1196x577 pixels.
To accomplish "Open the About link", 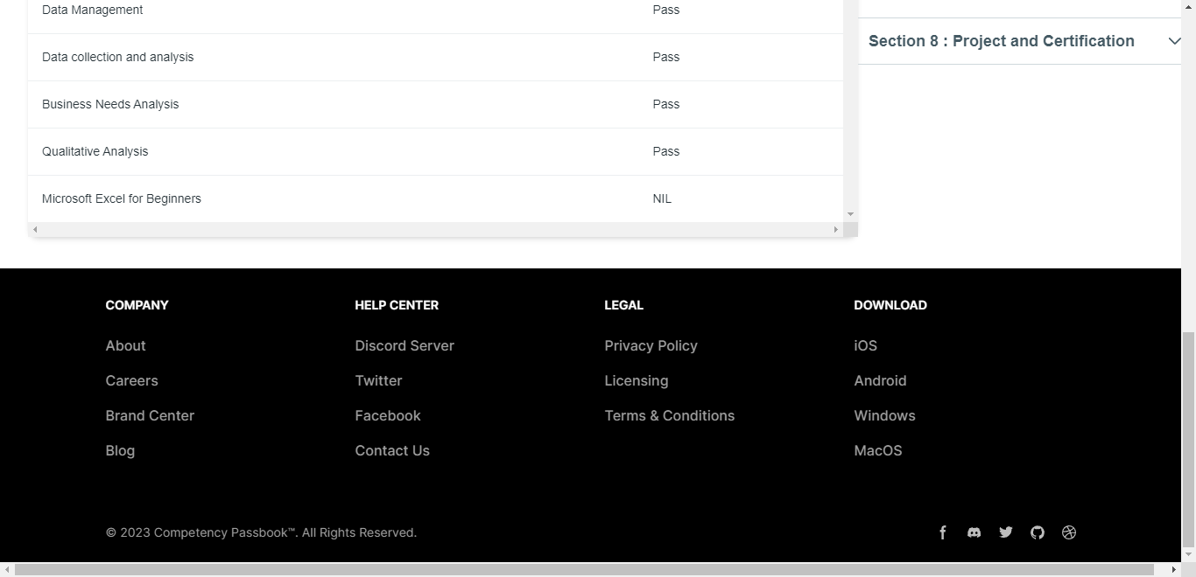I will click(x=125, y=346).
